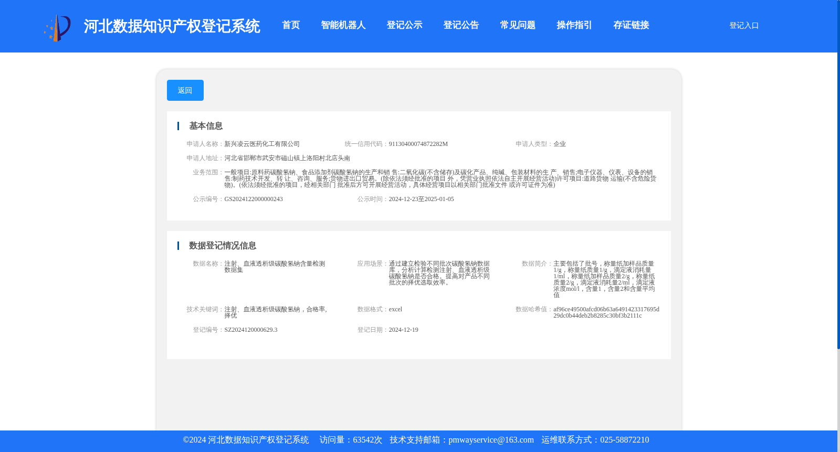Click applicant name 新兴凌云医药化工有限公司
Screen dimensions: 840x452
point(262,144)
